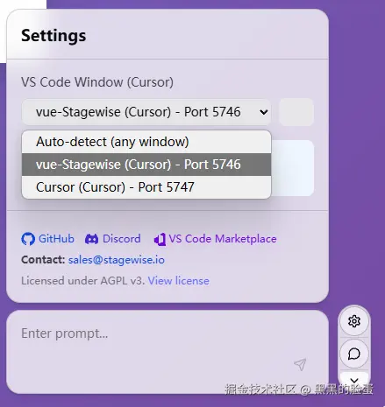This screenshot has width=385, height=407.
Task: Focus the Enter prompt text field
Action: [x=168, y=352]
